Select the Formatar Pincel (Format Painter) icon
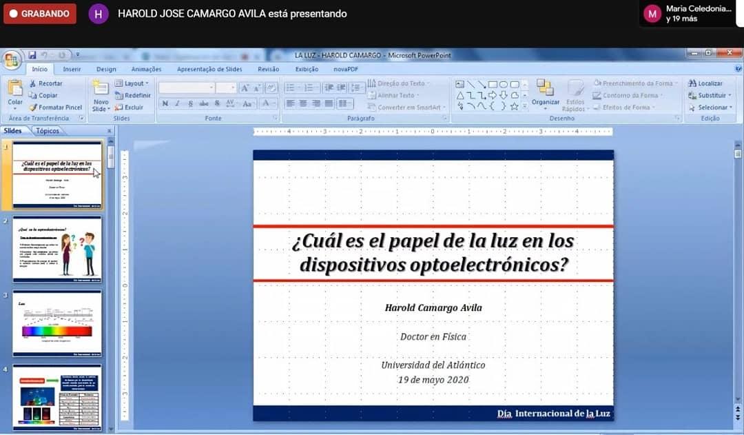Viewport: 744px width, 435px height. coord(34,105)
